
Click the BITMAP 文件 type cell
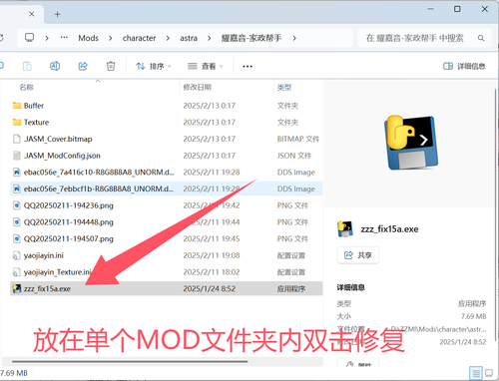[x=298, y=139]
